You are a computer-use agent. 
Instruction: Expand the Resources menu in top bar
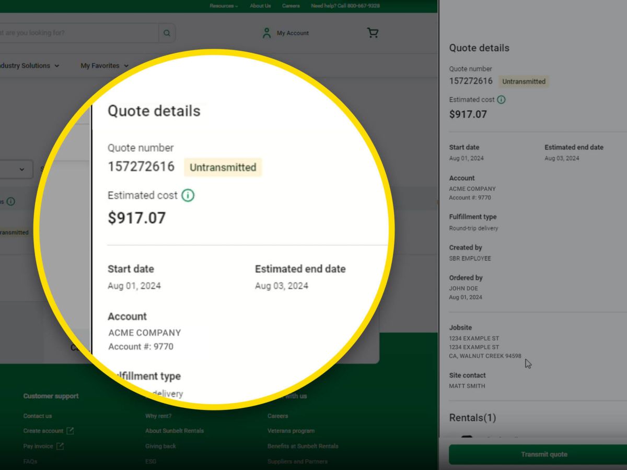[x=224, y=6]
